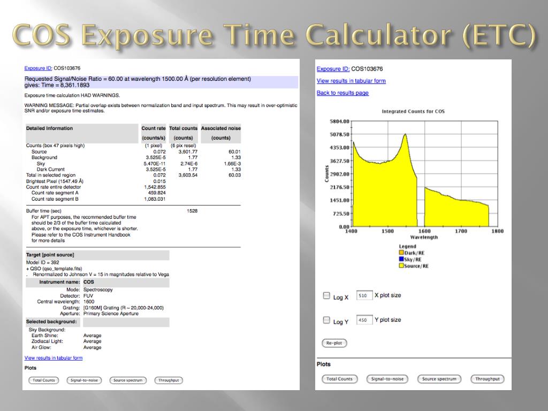This screenshot has width=548, height=411.
Task: Click the Source total counts value 3,601.77
Action: pos(188,151)
